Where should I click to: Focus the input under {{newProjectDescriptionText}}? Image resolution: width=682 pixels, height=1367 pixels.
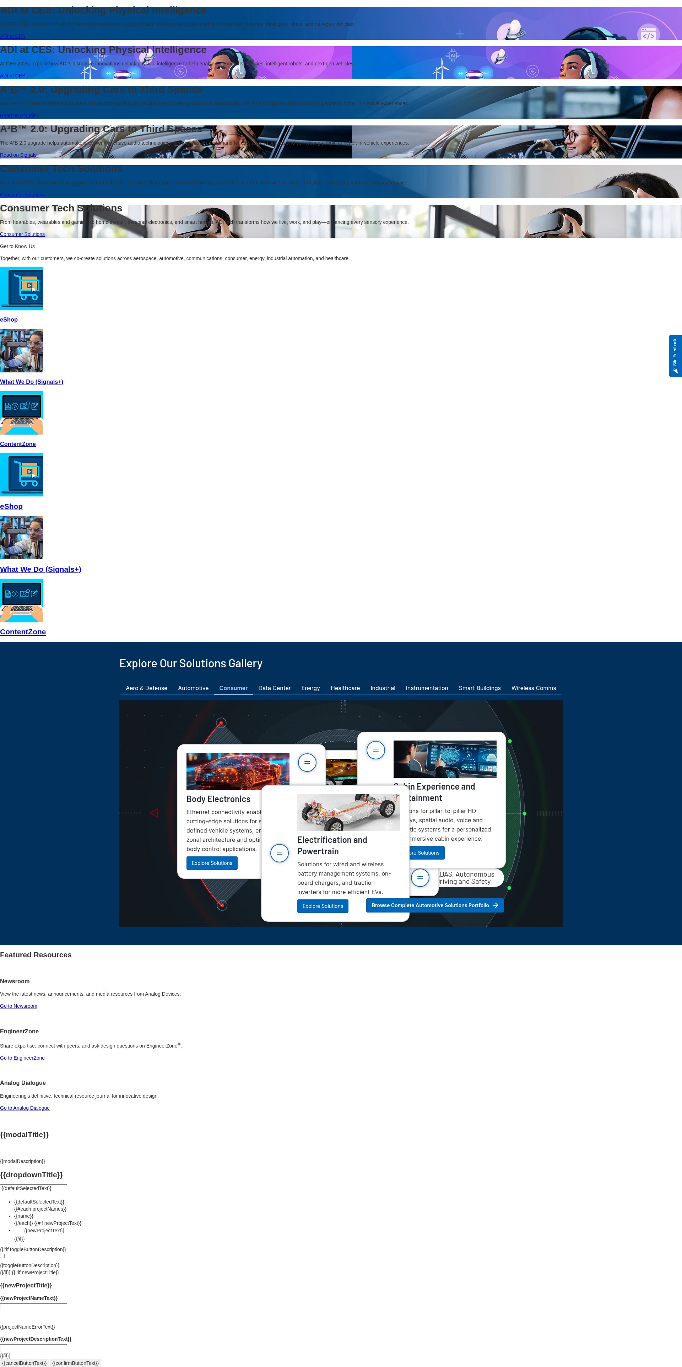click(33, 1348)
